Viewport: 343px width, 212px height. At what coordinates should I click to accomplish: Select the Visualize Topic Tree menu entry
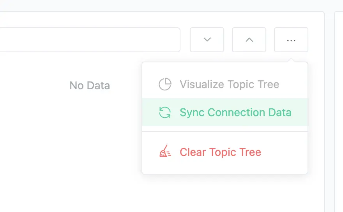click(229, 84)
